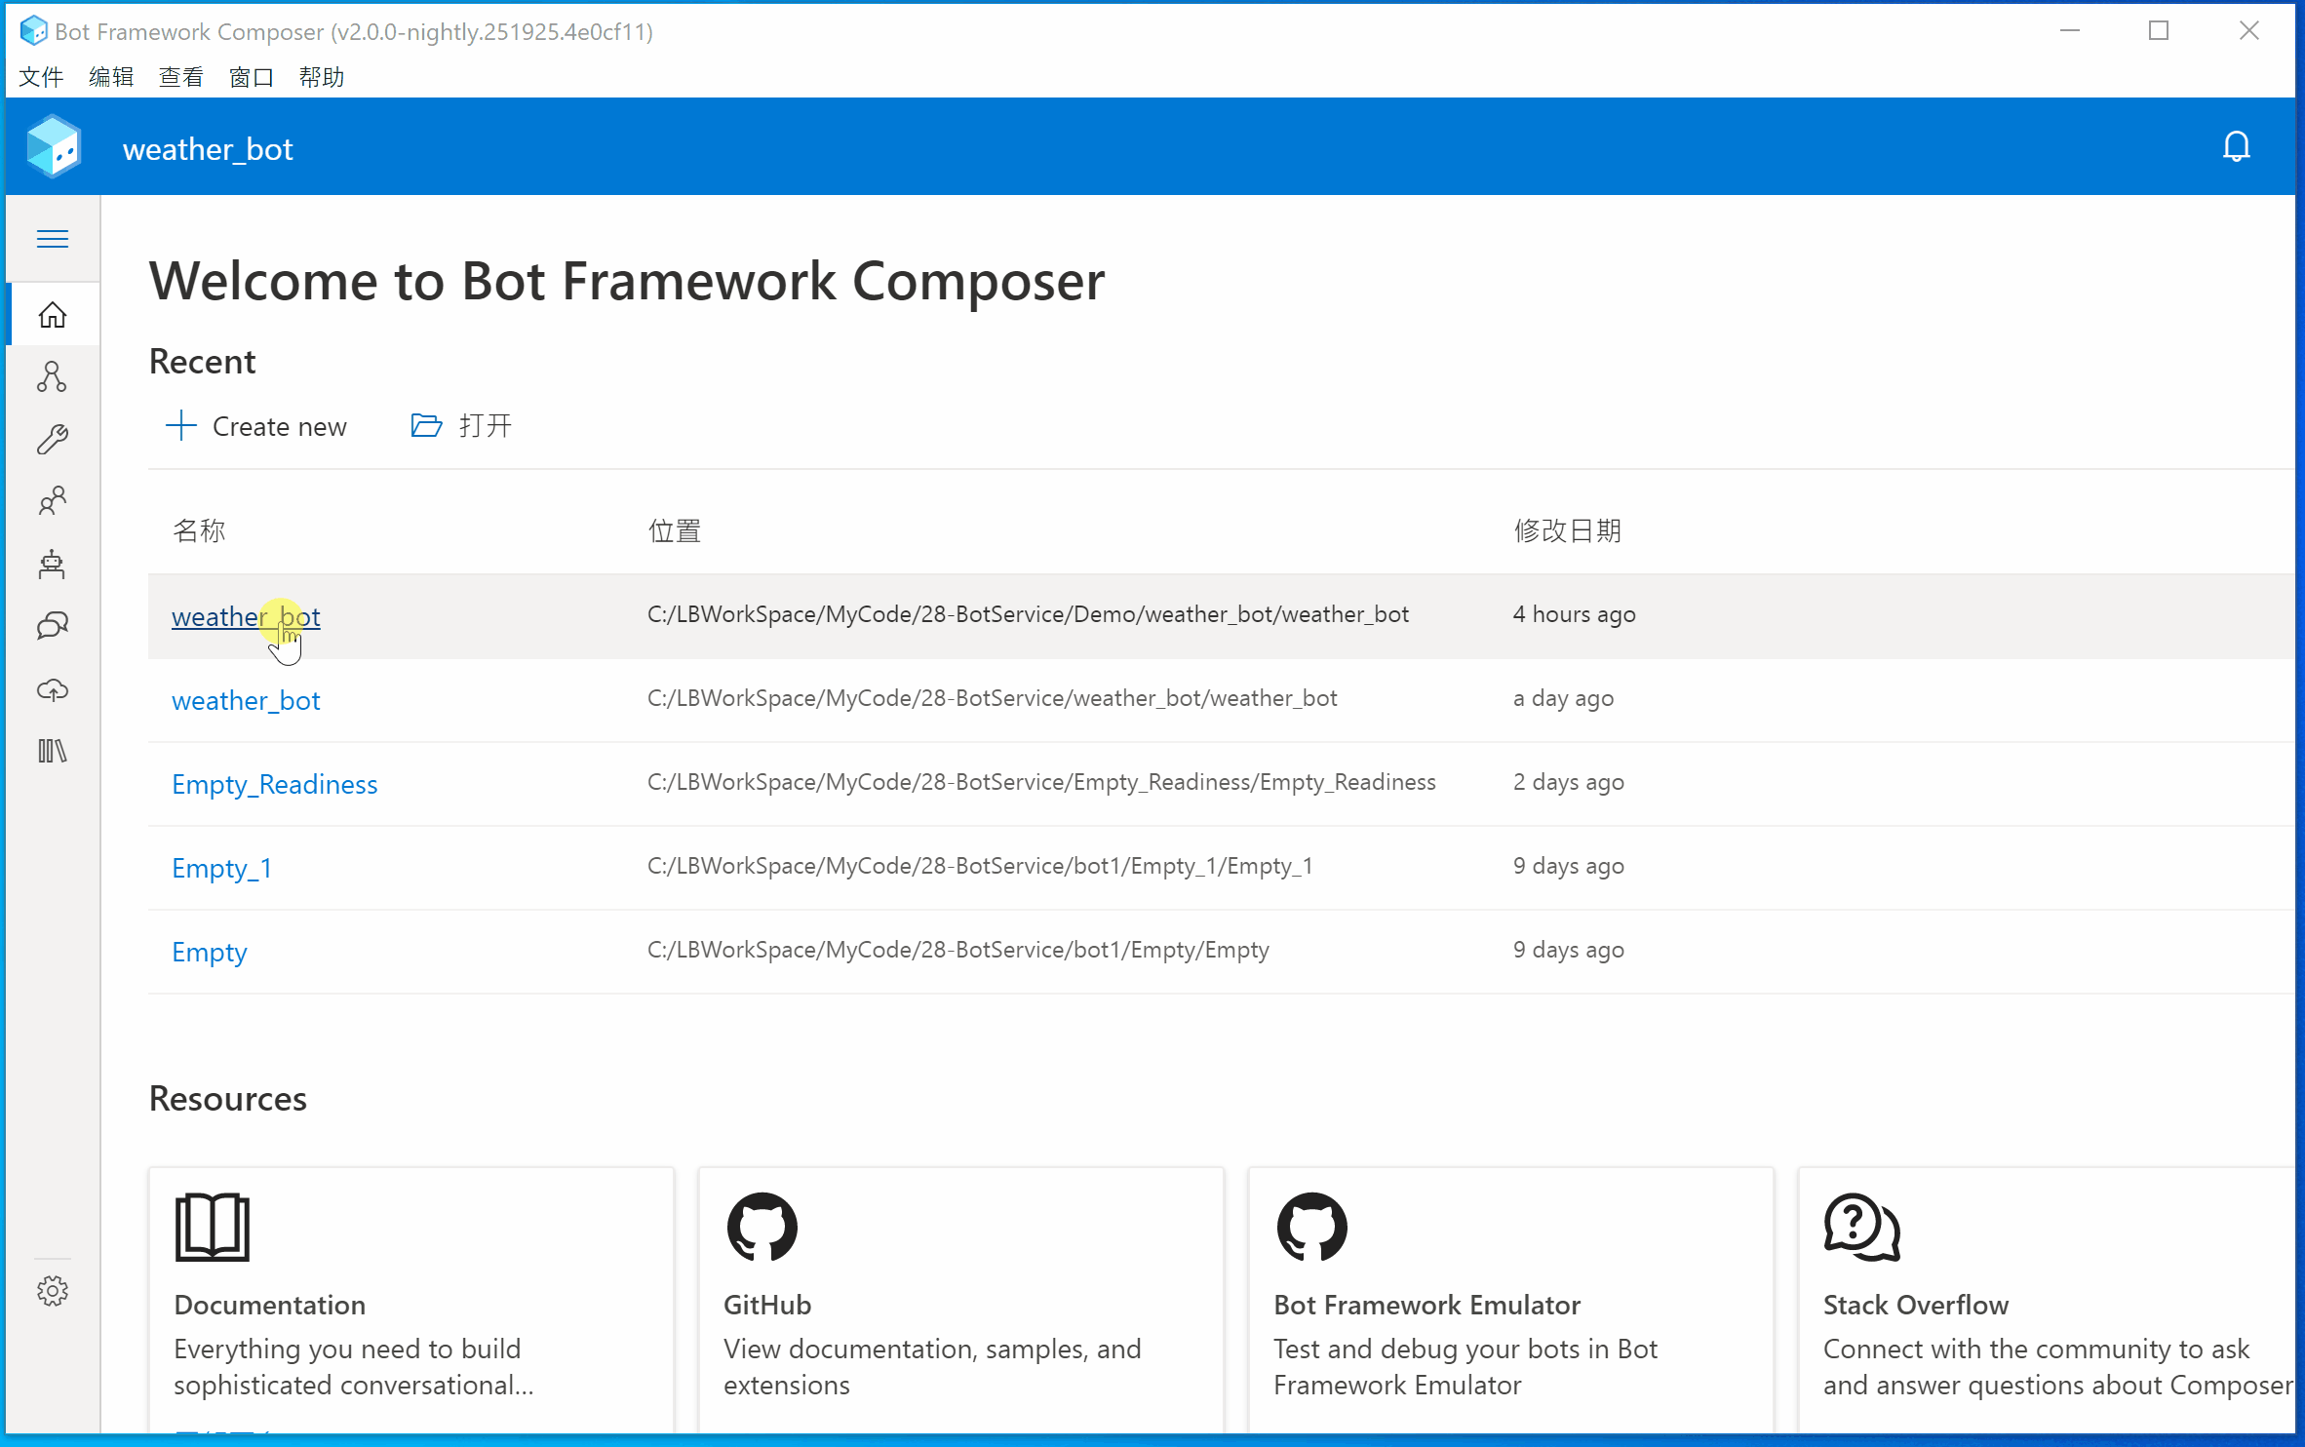Open the Bot responses robot icon
The image size is (2305, 1447).
53,565
